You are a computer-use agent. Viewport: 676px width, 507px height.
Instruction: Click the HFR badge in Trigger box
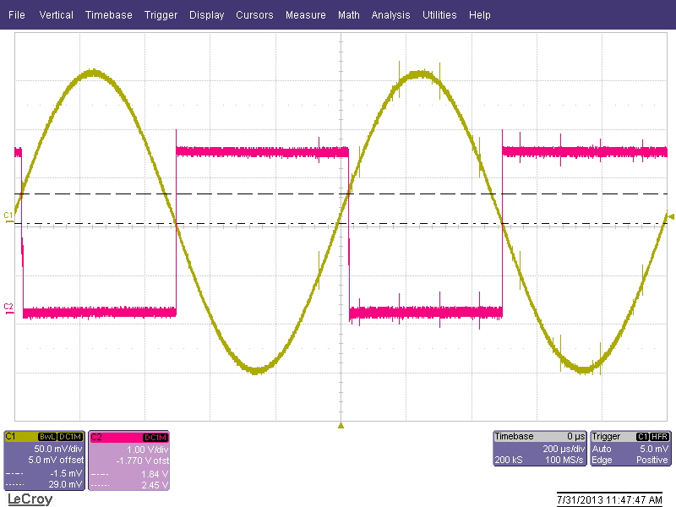point(659,437)
